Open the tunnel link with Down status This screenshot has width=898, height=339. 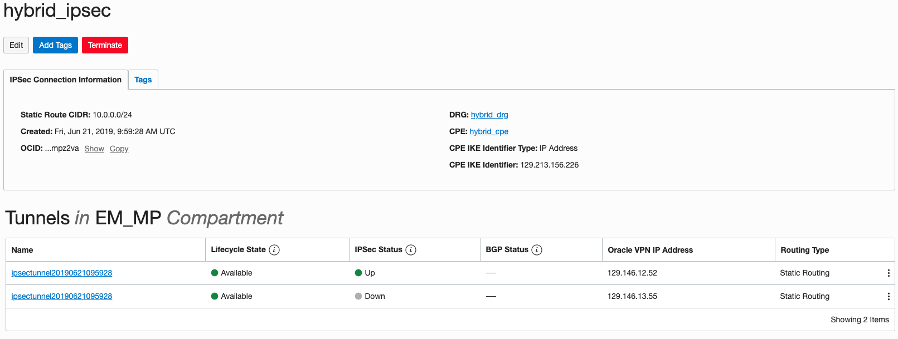point(62,296)
